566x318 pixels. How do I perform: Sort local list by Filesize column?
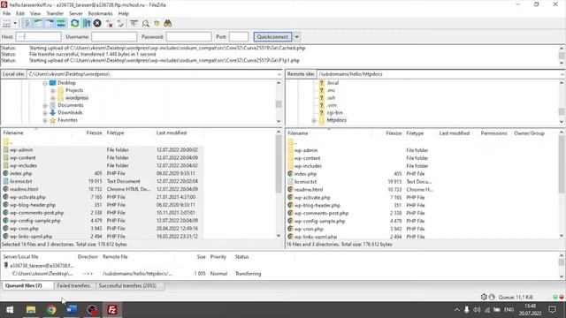point(94,132)
